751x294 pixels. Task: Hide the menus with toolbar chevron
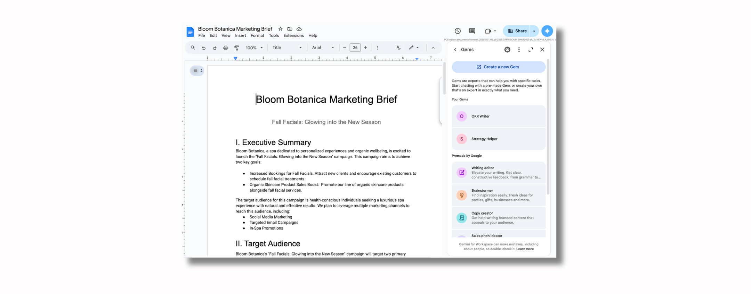pos(433,48)
